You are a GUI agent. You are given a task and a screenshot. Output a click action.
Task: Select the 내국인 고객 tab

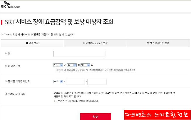32,43
